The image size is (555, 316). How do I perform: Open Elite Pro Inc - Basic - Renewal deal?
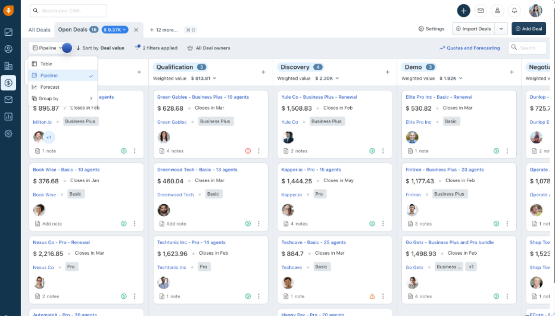(438, 97)
